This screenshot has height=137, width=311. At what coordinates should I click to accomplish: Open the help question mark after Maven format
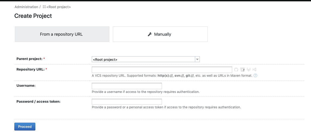click(255, 75)
